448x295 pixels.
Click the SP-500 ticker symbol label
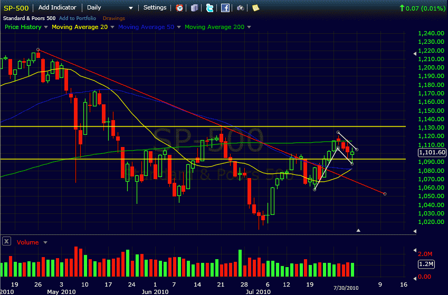pos(16,8)
